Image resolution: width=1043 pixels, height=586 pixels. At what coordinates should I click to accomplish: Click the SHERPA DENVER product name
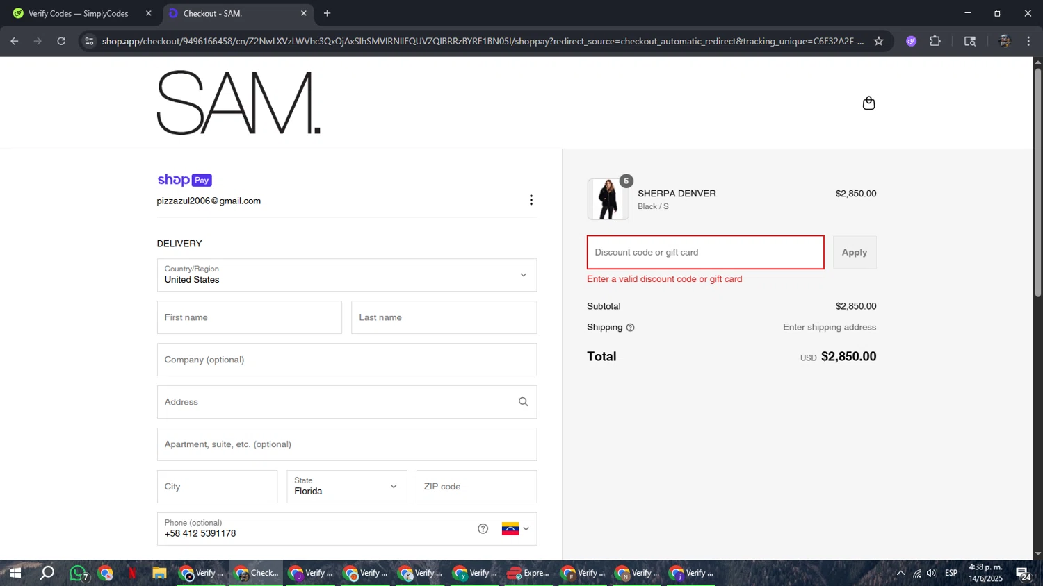pos(677,194)
